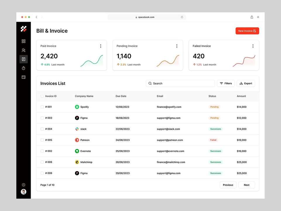
Task: Open the Failed Invoice card three-dot menu
Action: click(x=253, y=46)
